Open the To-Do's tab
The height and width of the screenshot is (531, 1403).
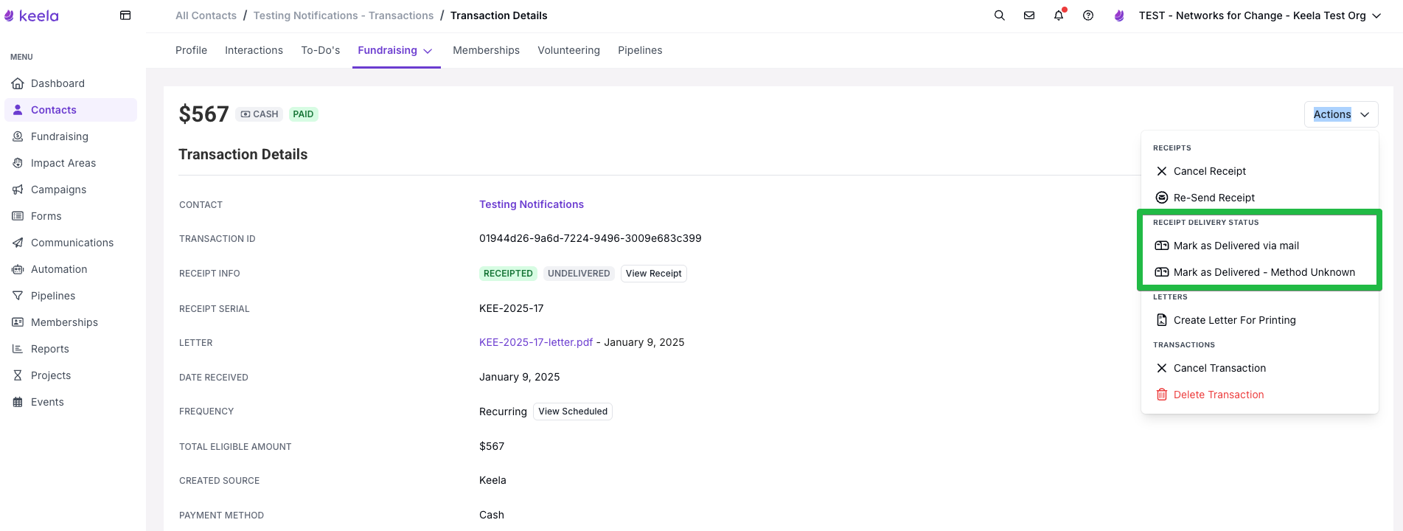[321, 50]
